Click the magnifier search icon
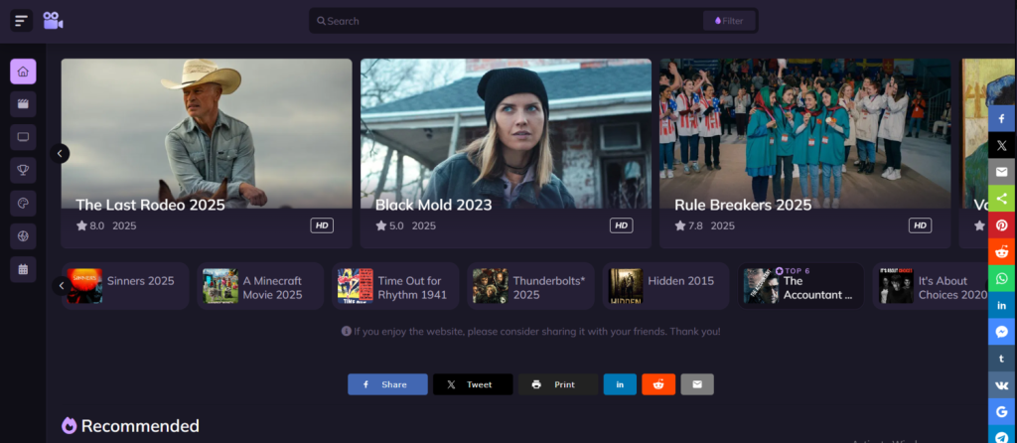This screenshot has height=443, width=1017. coord(321,21)
